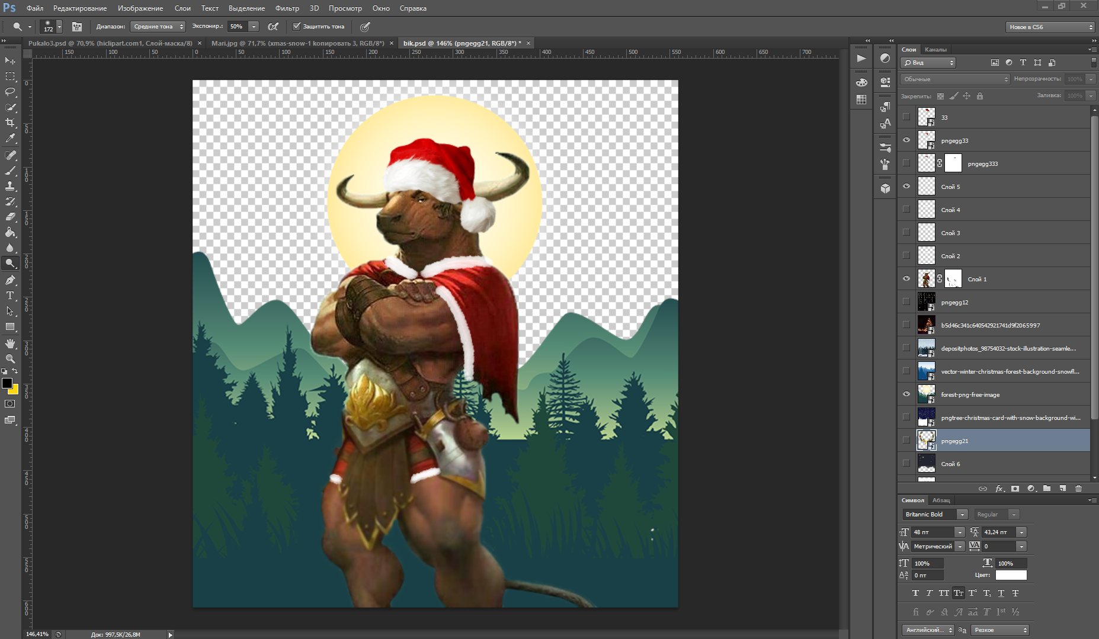Click the All Caps text style button

tap(944, 593)
